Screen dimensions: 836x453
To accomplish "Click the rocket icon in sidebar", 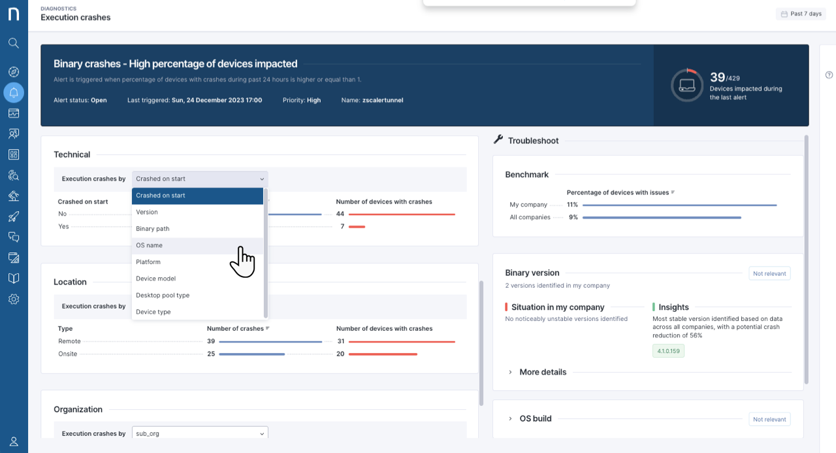I will (14, 216).
